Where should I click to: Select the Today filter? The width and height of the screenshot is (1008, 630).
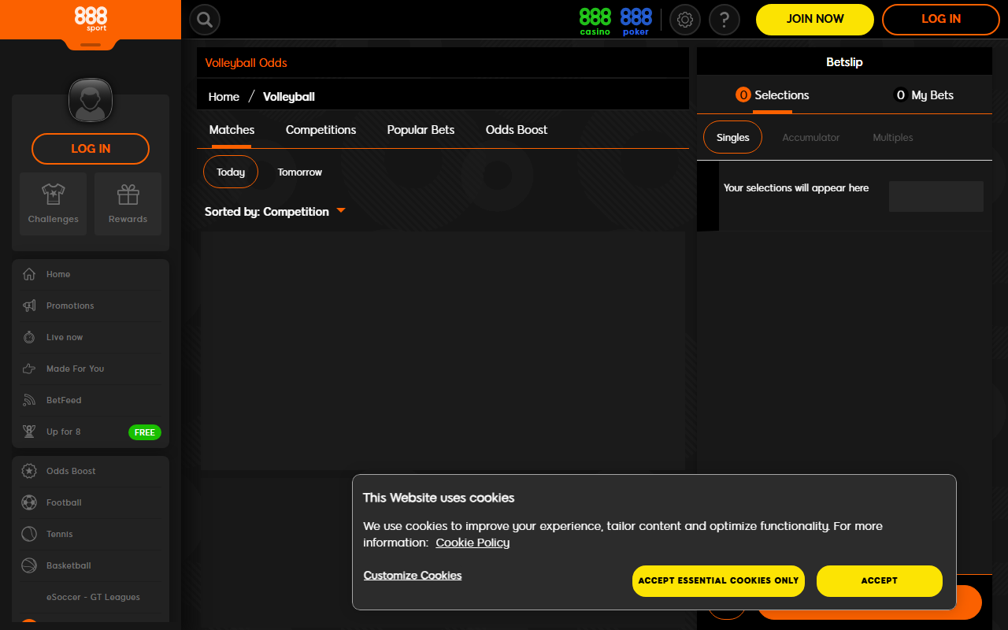click(231, 172)
